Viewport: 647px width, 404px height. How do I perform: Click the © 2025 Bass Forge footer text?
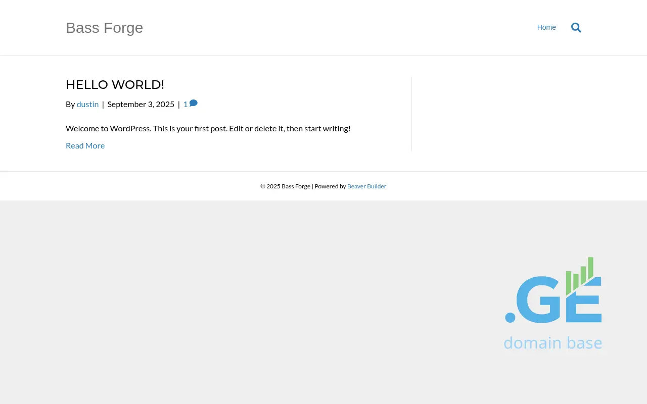coord(285,186)
